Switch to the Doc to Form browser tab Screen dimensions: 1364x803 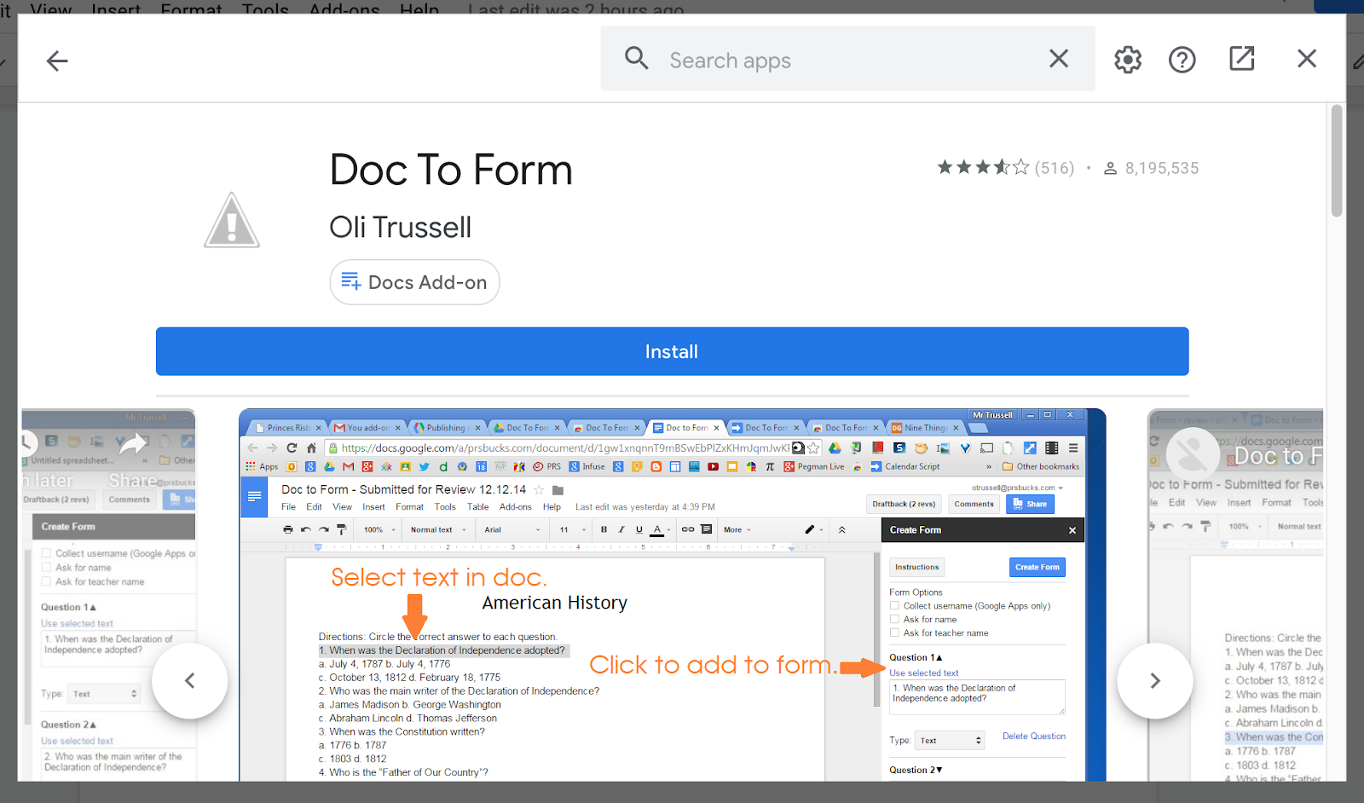(x=686, y=427)
